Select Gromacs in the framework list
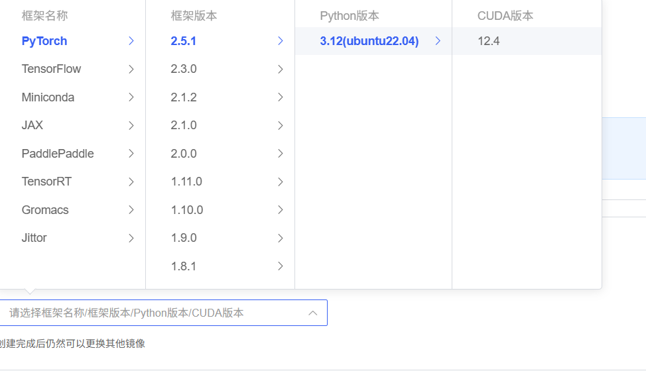 coord(72,210)
